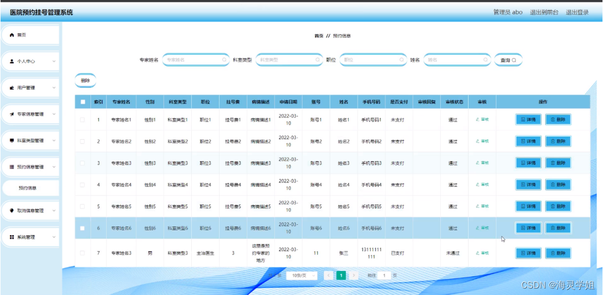This screenshot has height=295, width=603.
Task: Open 预约信息 submenu item in sidebar
Action: pyautogui.click(x=31, y=188)
